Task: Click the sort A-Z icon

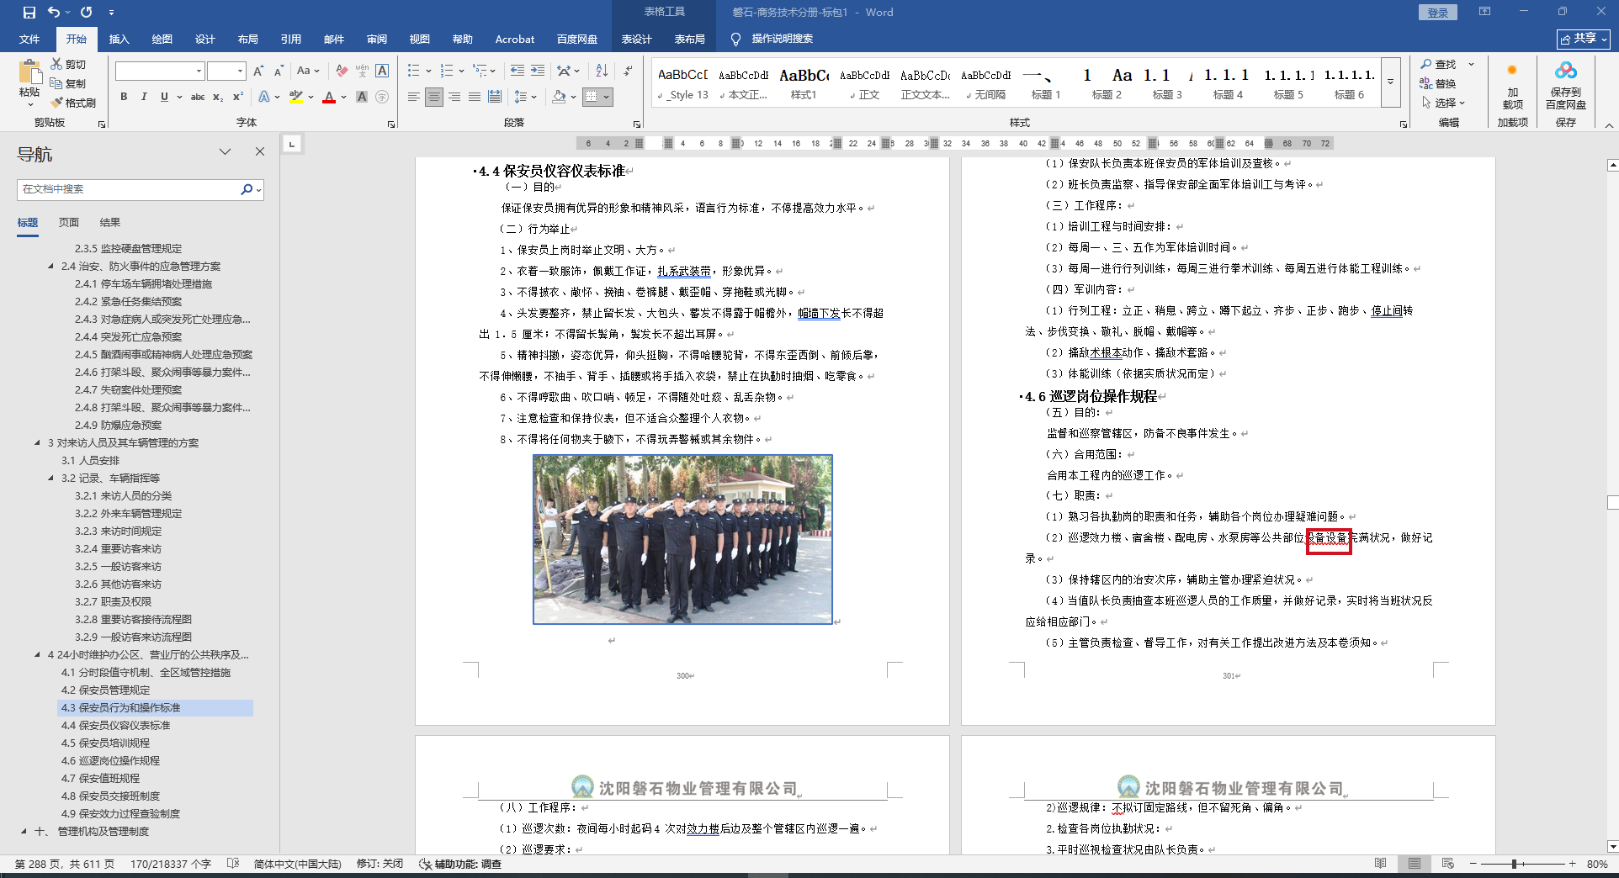Action: 601,71
